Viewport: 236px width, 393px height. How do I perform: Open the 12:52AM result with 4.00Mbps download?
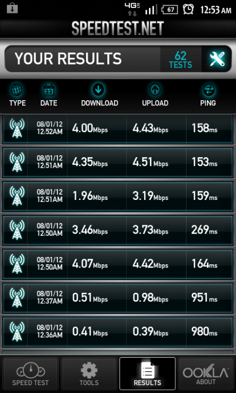[x=118, y=129]
